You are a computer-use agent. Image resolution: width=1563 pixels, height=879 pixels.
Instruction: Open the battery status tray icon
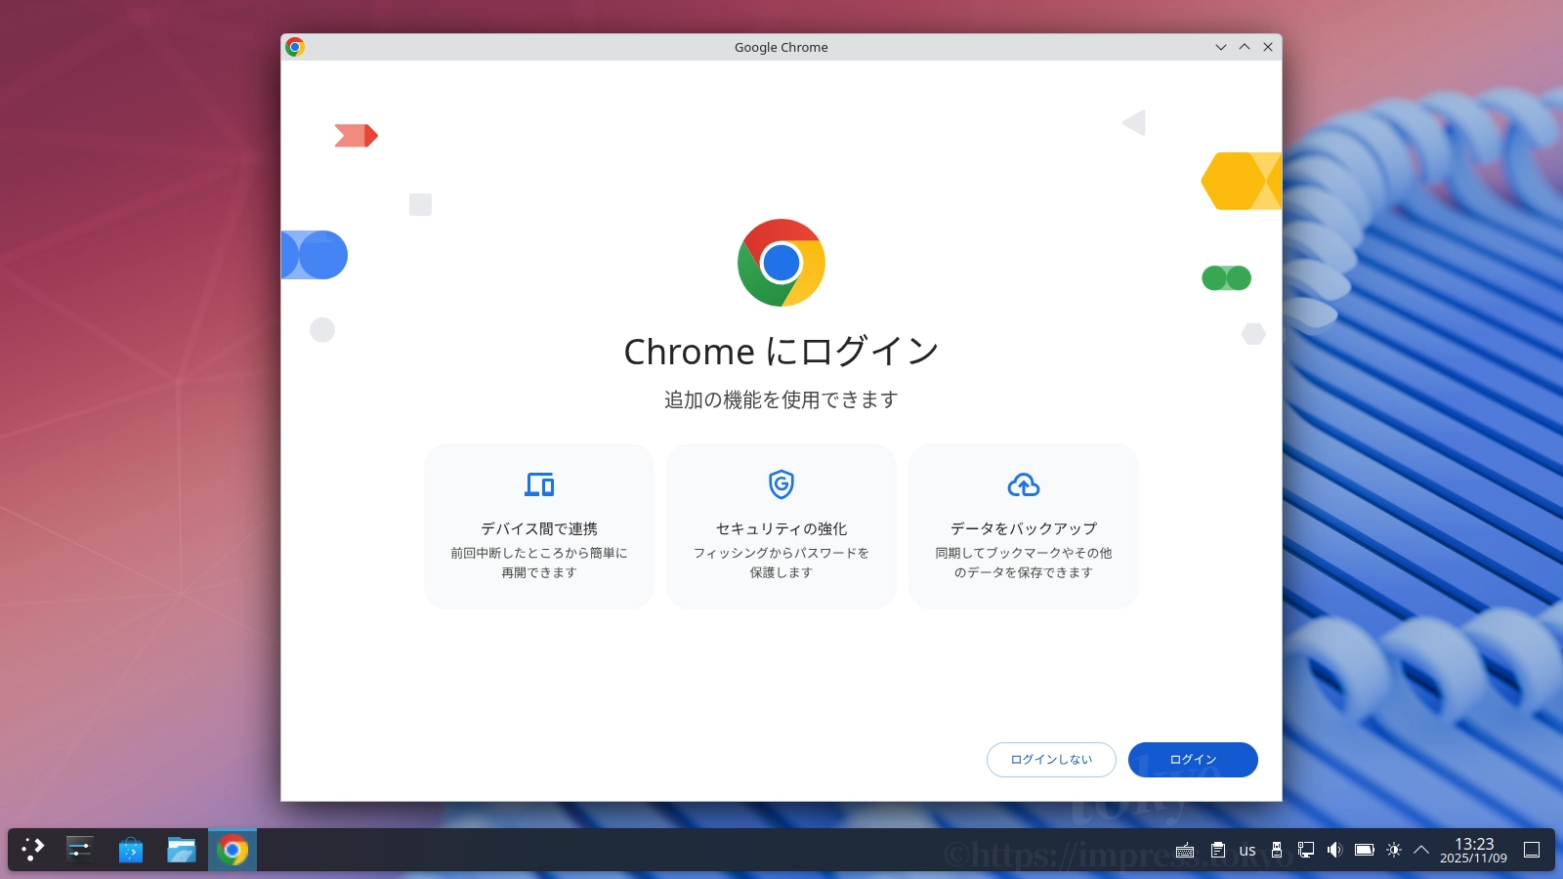point(1365,850)
